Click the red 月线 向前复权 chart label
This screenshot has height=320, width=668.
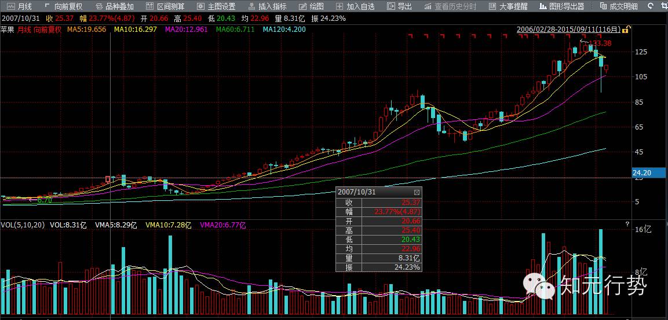39,30
